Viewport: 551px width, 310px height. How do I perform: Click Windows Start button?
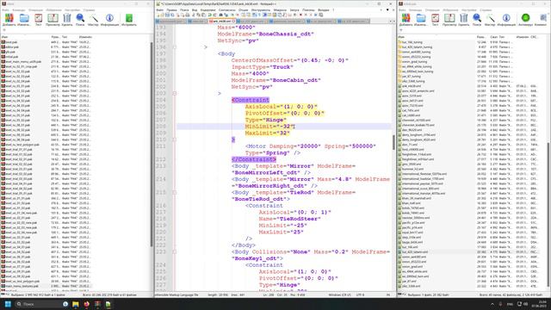pyautogui.click(x=8, y=304)
